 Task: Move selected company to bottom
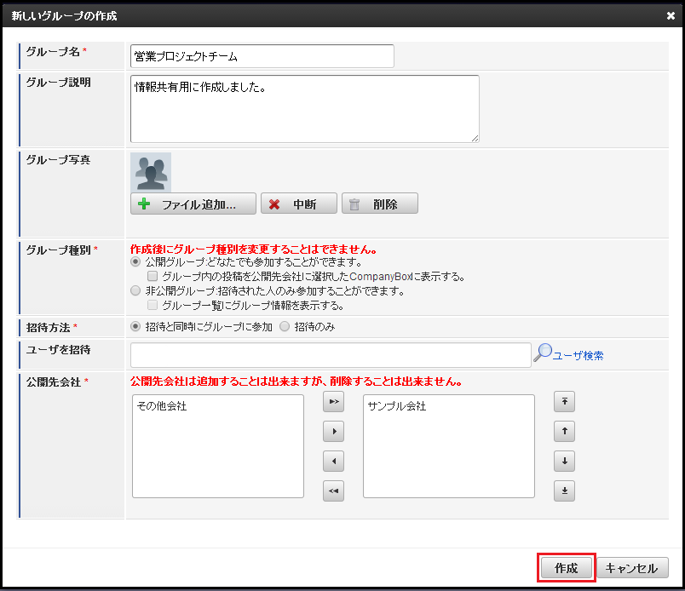(564, 491)
